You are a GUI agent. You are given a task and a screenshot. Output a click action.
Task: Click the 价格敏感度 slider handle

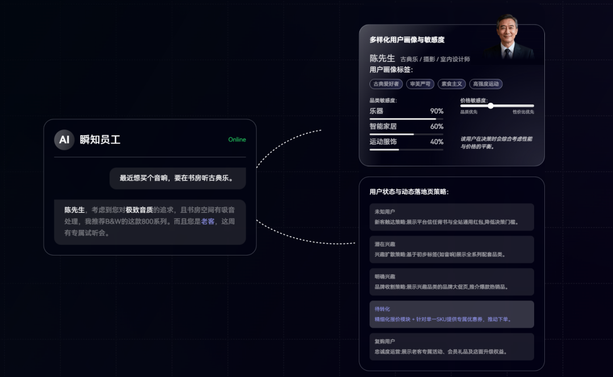tap(490, 106)
